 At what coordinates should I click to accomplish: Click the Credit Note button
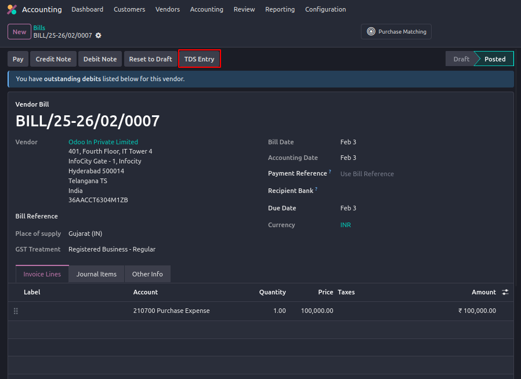(53, 59)
